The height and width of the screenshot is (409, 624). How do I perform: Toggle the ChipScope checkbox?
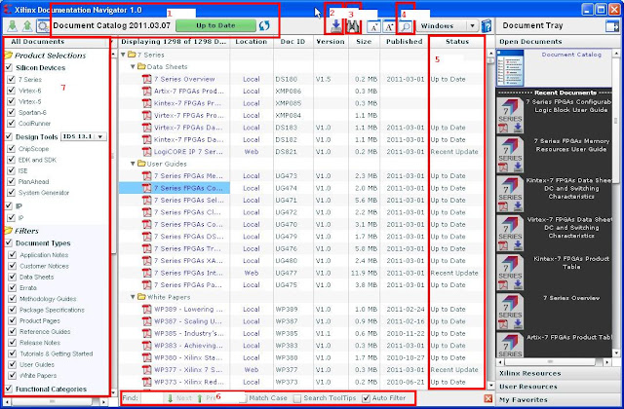(x=12, y=149)
